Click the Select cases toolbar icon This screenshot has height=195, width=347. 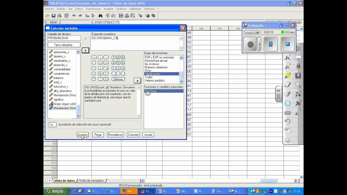click(x=133, y=16)
